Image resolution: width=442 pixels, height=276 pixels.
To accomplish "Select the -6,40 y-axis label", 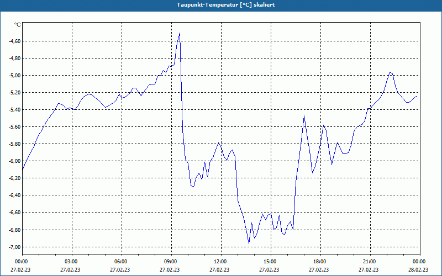I will point(14,195).
